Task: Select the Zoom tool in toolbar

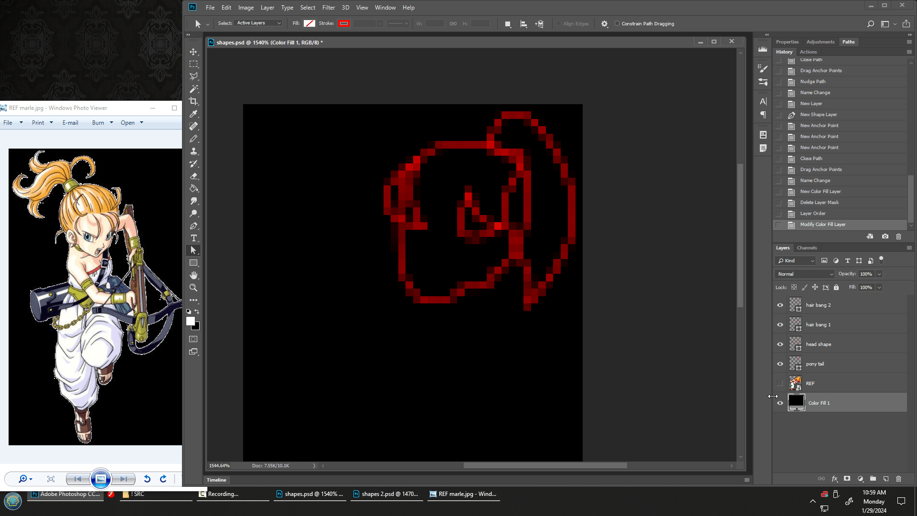Action: (x=193, y=288)
